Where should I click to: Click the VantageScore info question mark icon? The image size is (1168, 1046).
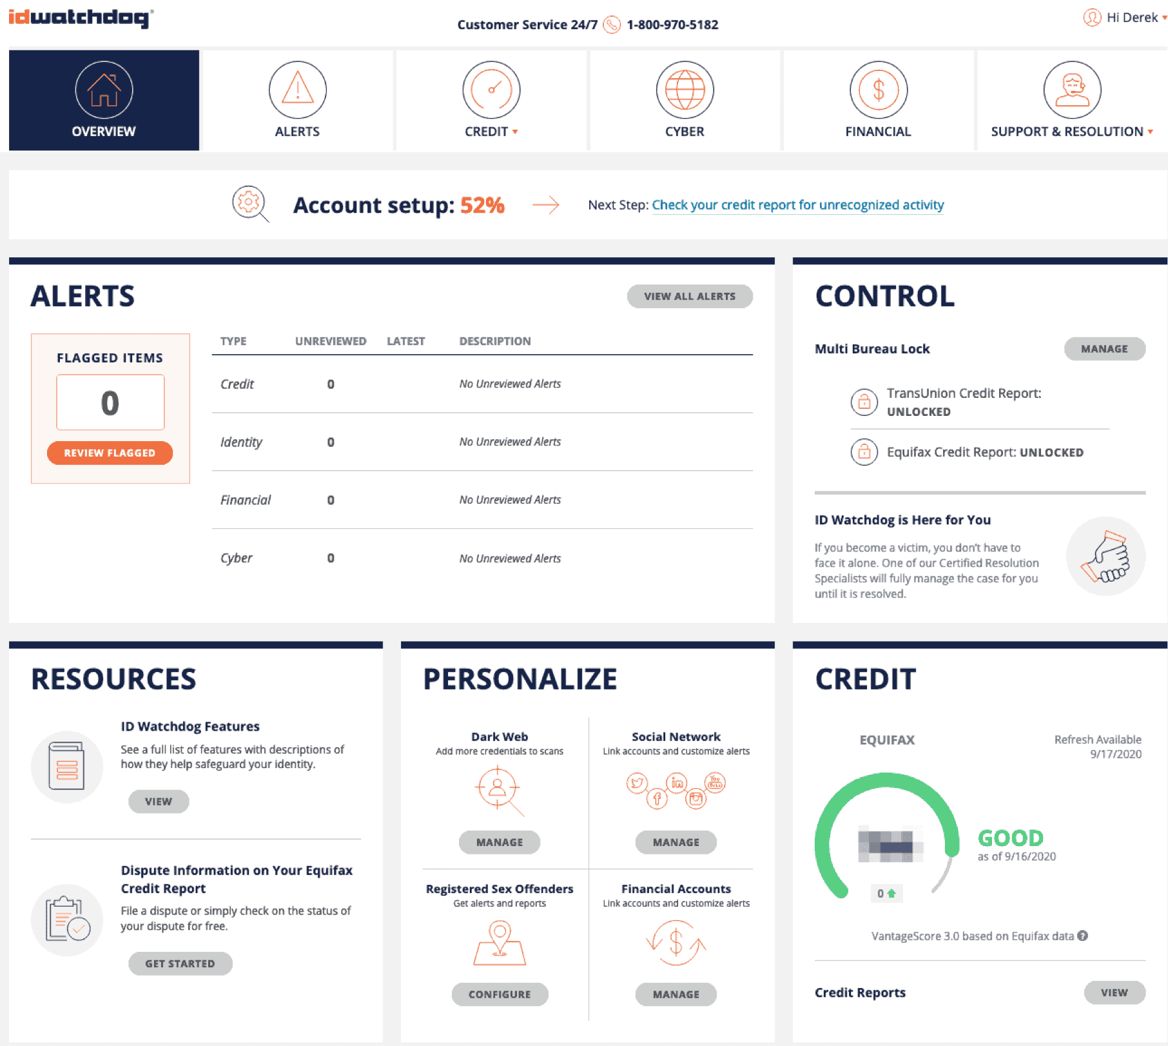point(1082,936)
